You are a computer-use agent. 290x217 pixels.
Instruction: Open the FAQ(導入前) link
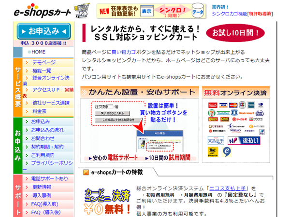44,204
